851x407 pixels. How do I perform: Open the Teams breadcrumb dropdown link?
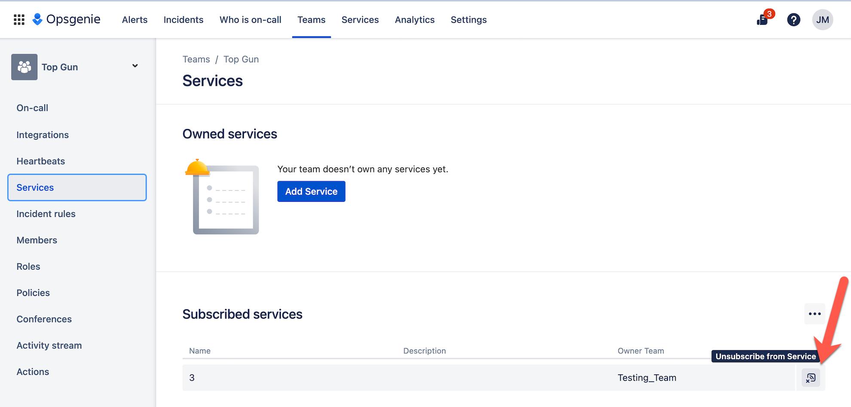196,59
